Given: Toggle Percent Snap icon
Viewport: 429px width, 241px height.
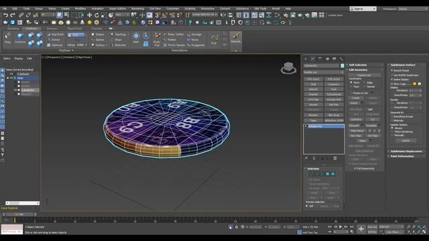Looking at the screenshot, I should (172, 15).
